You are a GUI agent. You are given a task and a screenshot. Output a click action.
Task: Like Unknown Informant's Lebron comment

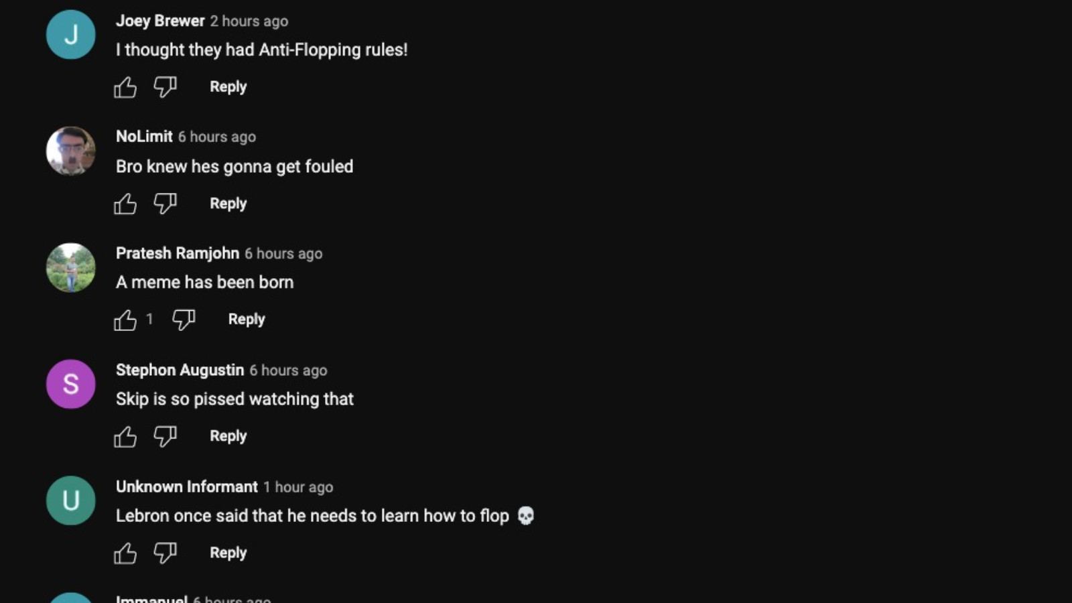pyautogui.click(x=125, y=553)
